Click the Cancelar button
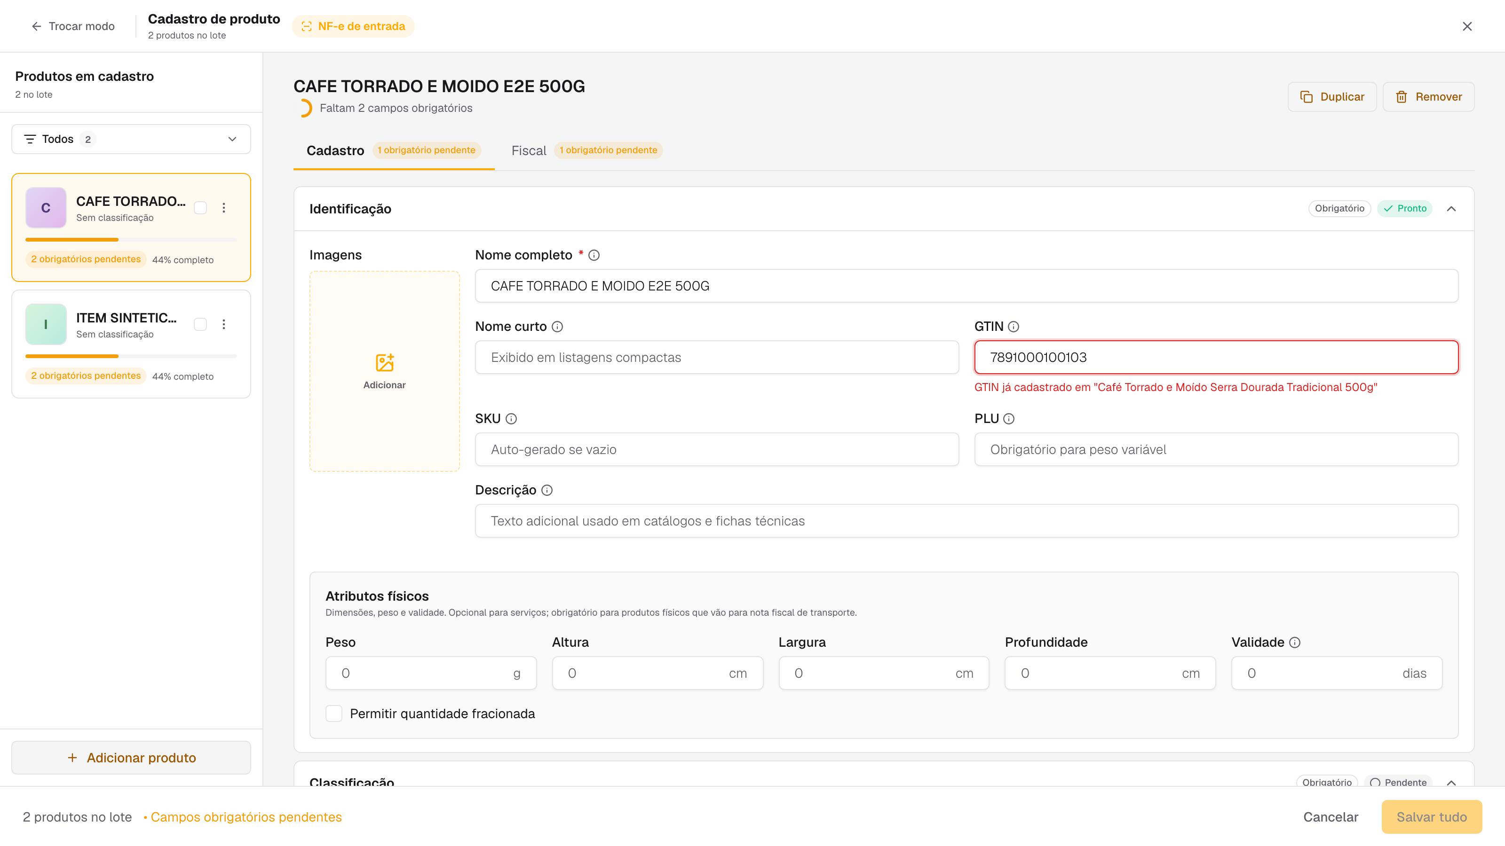 click(x=1331, y=817)
